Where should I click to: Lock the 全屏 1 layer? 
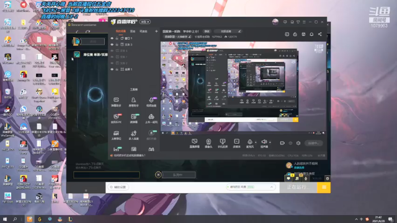[x=117, y=69]
